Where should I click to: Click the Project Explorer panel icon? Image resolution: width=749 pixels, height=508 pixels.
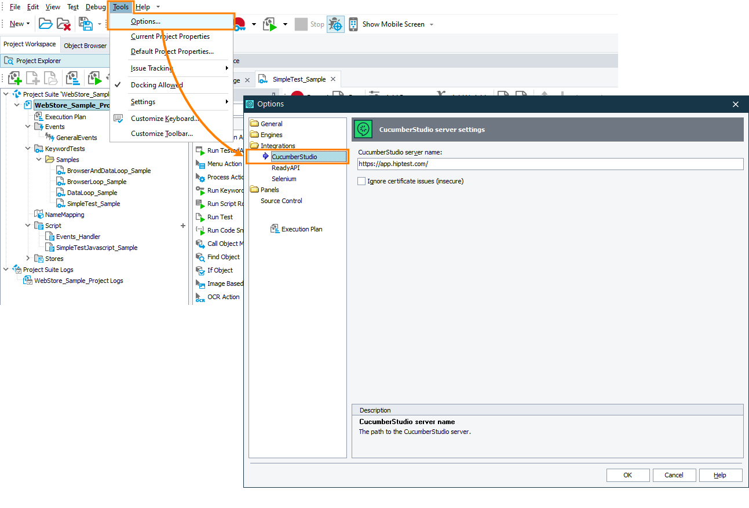[9, 61]
